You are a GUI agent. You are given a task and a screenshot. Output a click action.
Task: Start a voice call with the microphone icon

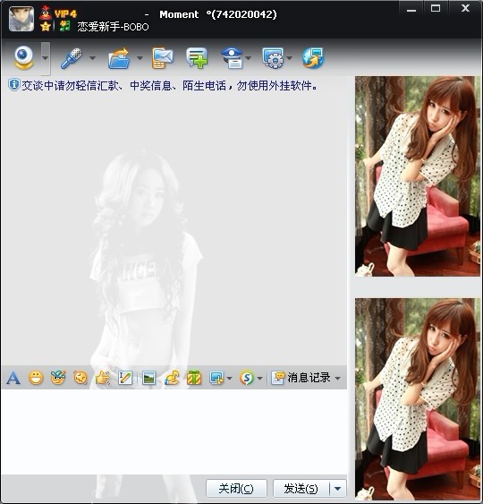(72, 58)
